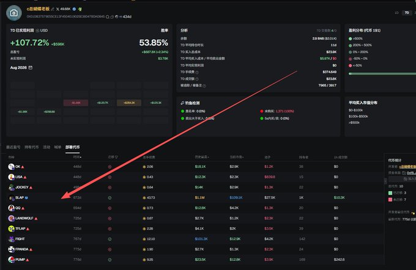Image resolution: width=416 pixels, height=270 pixels.
Task: Open TFLAP token avatar
Action: point(11,228)
